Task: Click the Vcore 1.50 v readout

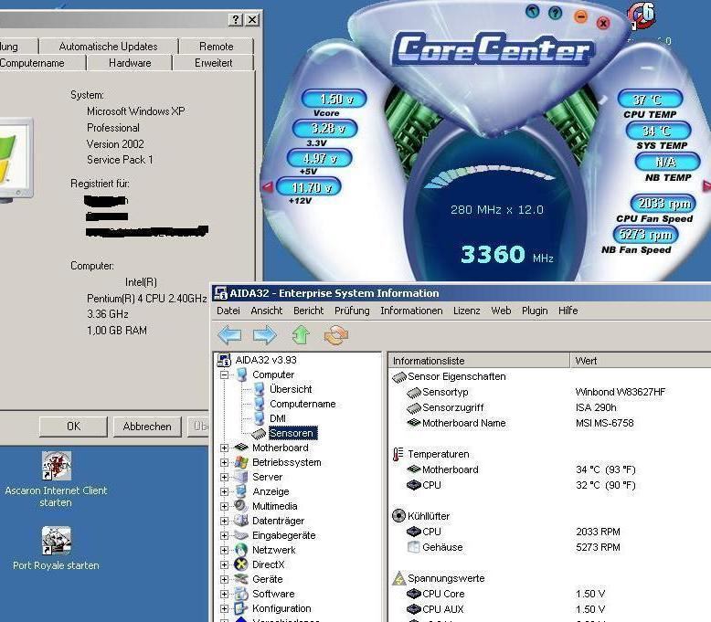Action: (334, 99)
